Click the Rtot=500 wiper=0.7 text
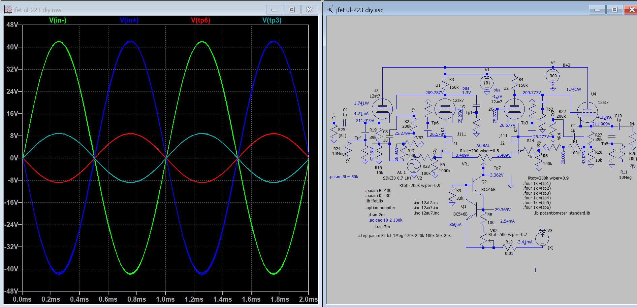 coord(508,235)
